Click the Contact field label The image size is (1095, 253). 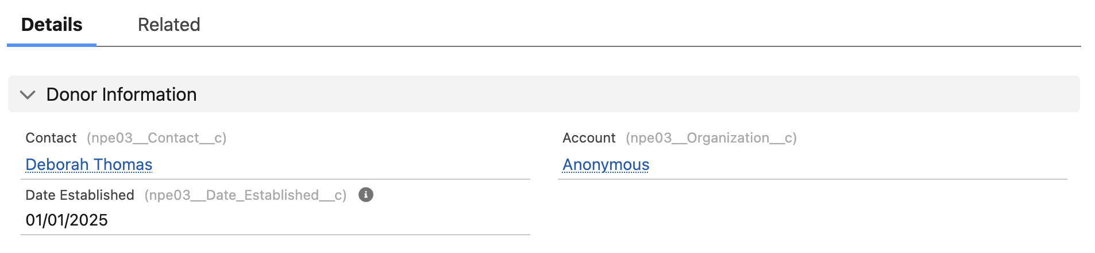coord(51,138)
